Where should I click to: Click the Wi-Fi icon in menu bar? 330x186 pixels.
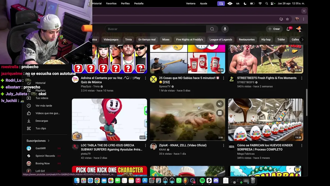pyautogui.click(x=260, y=3)
